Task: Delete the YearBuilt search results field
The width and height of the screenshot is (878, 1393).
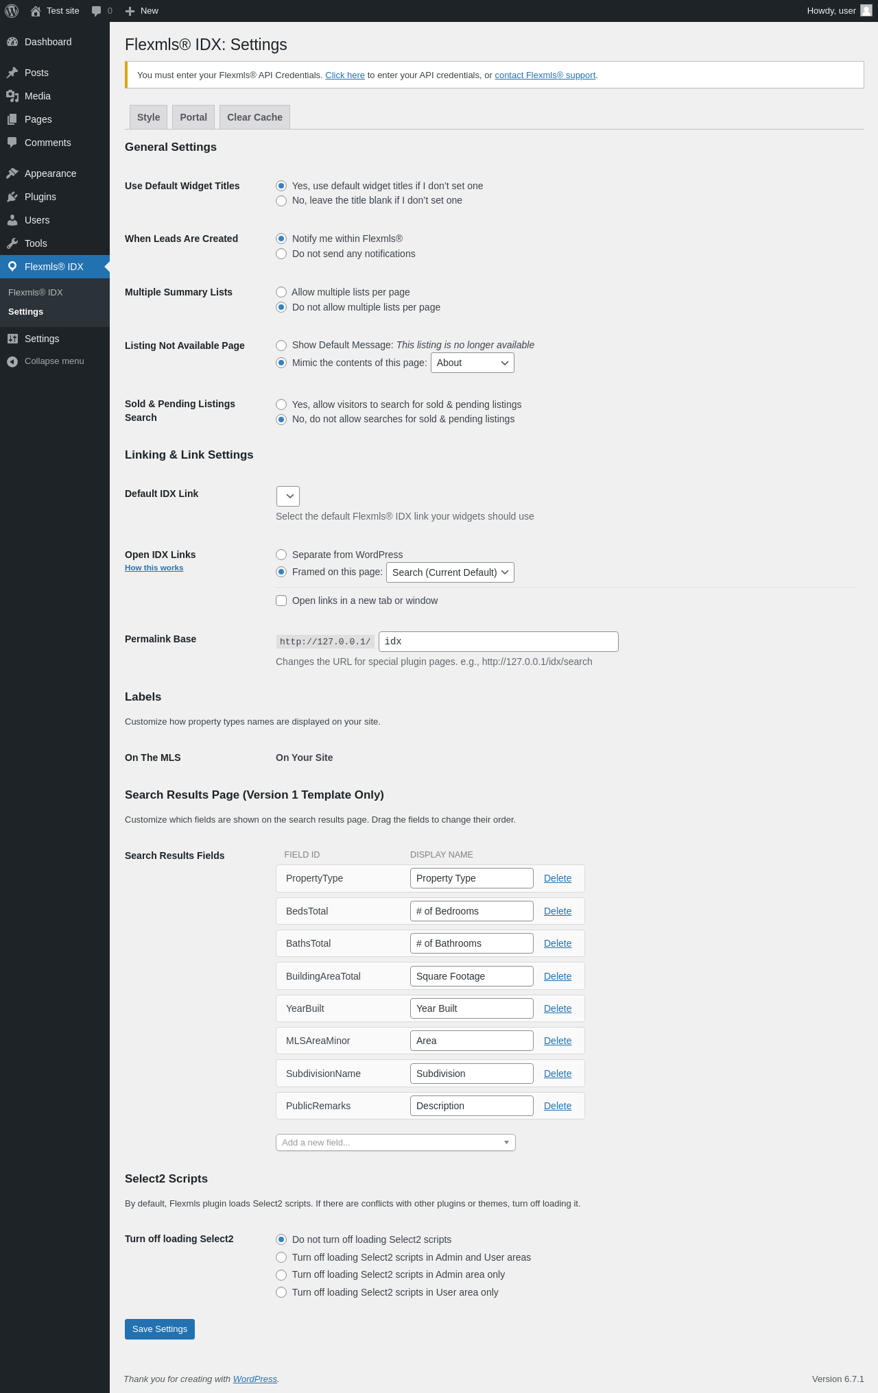Action: (x=558, y=1008)
